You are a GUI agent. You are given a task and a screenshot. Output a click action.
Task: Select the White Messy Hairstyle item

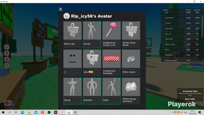pos(131,91)
